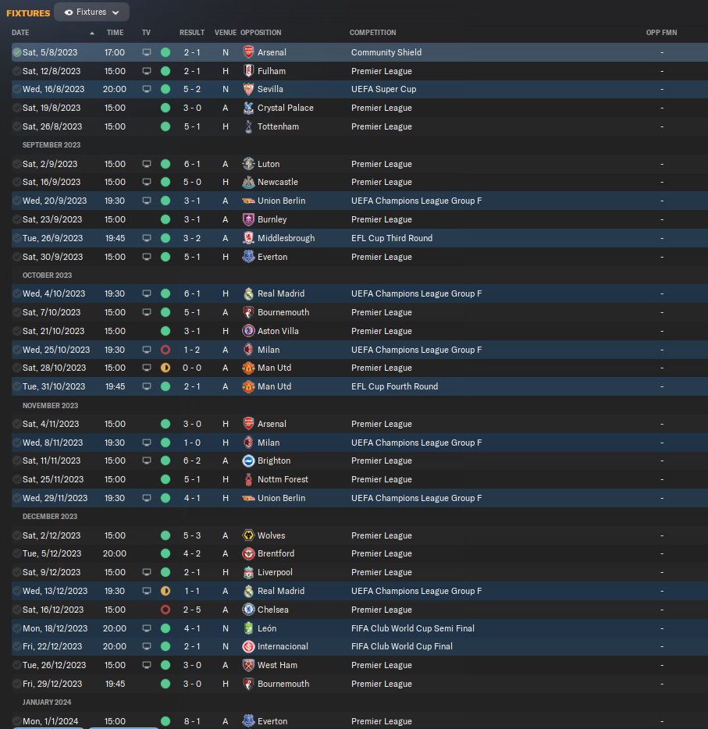Viewport: 708px width, 729px height.
Task: Open the Real Madrid link on 13/12/2023
Action: coord(281,591)
